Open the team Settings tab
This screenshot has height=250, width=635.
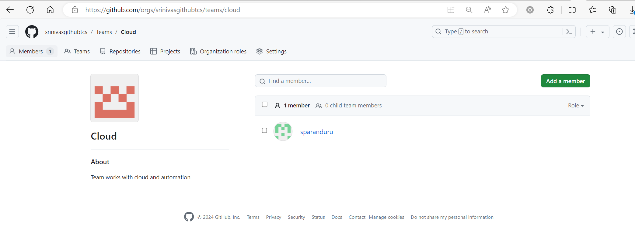[271, 51]
